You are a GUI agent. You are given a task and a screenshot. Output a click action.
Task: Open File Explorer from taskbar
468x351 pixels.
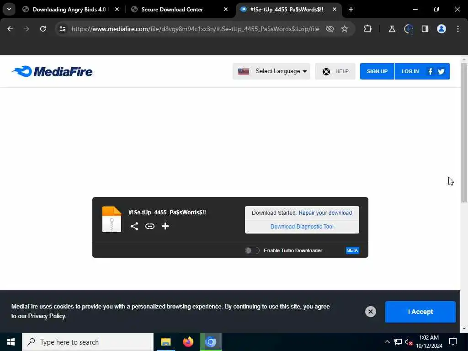click(165, 342)
